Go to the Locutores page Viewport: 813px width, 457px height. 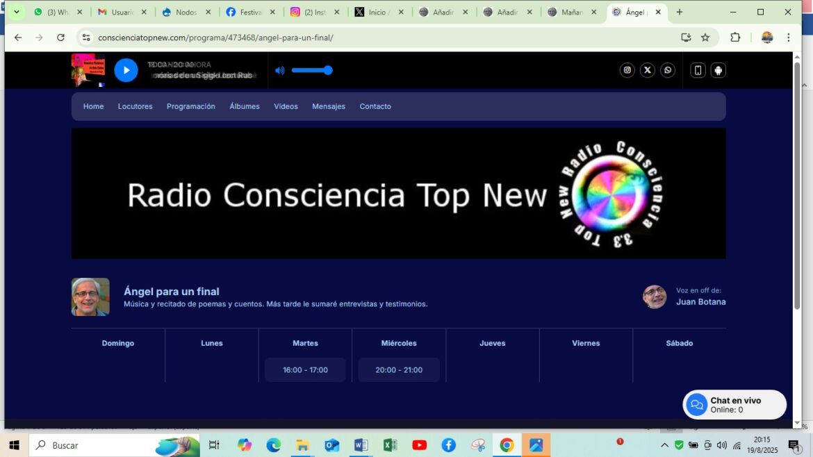[x=135, y=106]
